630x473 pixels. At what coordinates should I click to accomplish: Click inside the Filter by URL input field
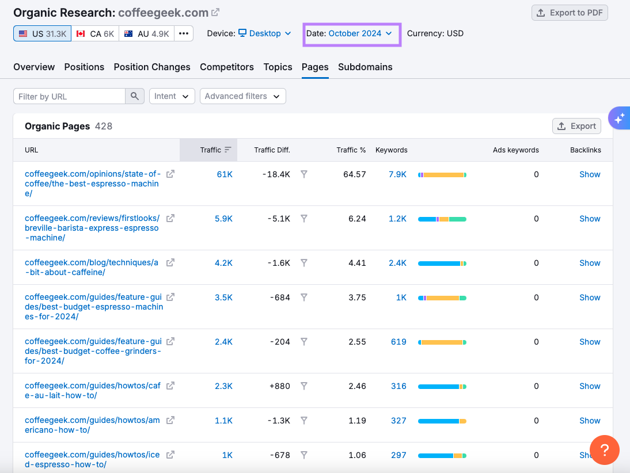[x=69, y=96]
